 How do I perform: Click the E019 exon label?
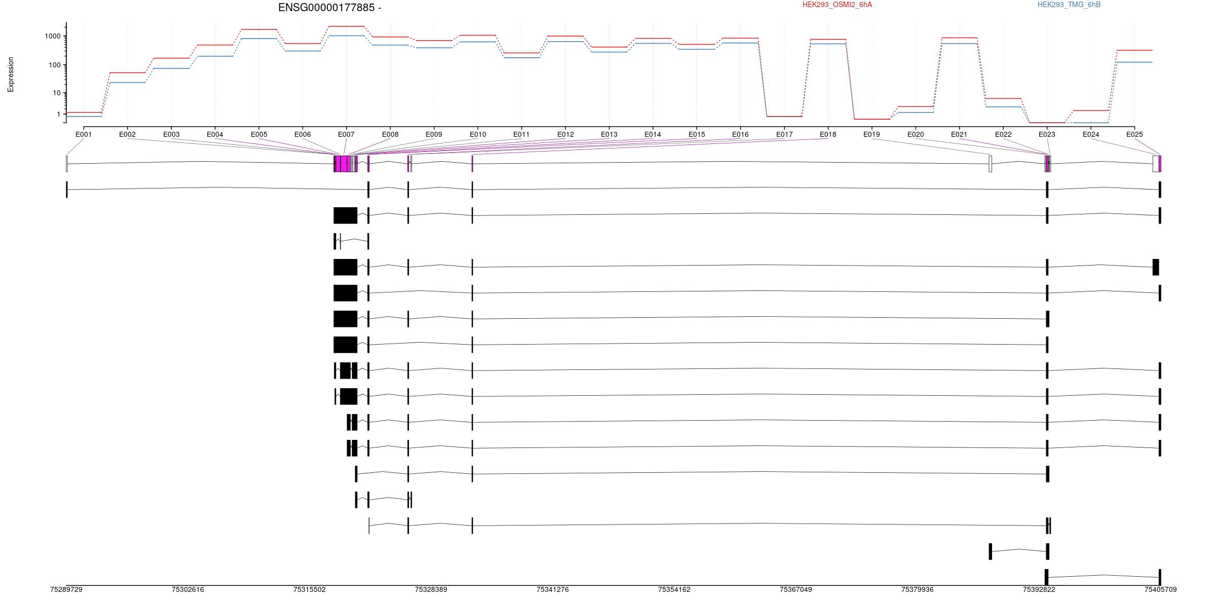[x=871, y=135]
